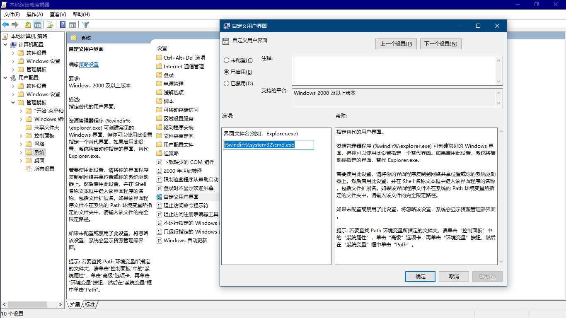This screenshot has height=318, width=566.
Task: Click the 设置 column header
Action: [x=162, y=48]
